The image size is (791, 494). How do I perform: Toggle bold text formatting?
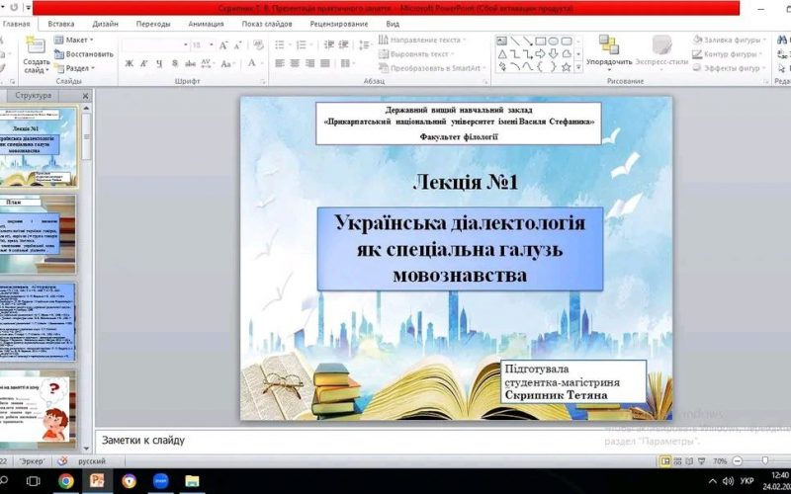(130, 63)
